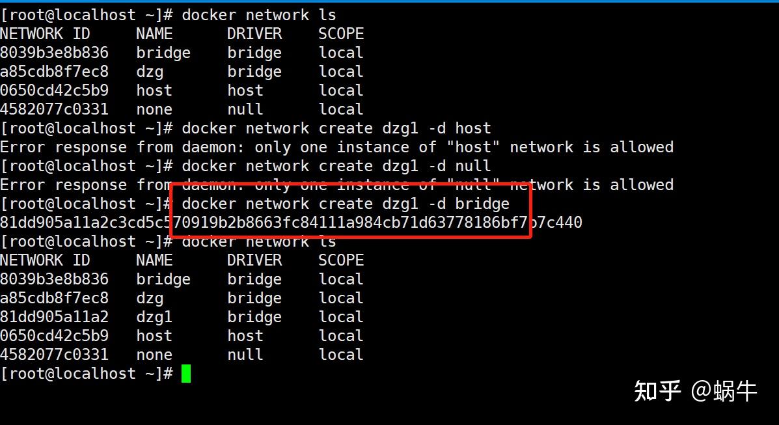Click the green cursor block at the last prompt
The image size is (779, 425).
click(x=186, y=374)
